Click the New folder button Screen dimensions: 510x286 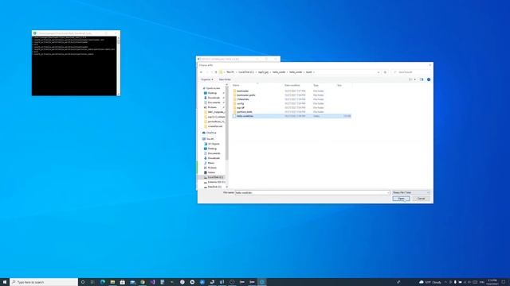(225, 79)
